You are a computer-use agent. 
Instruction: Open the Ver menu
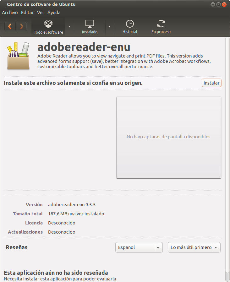coord(41,13)
